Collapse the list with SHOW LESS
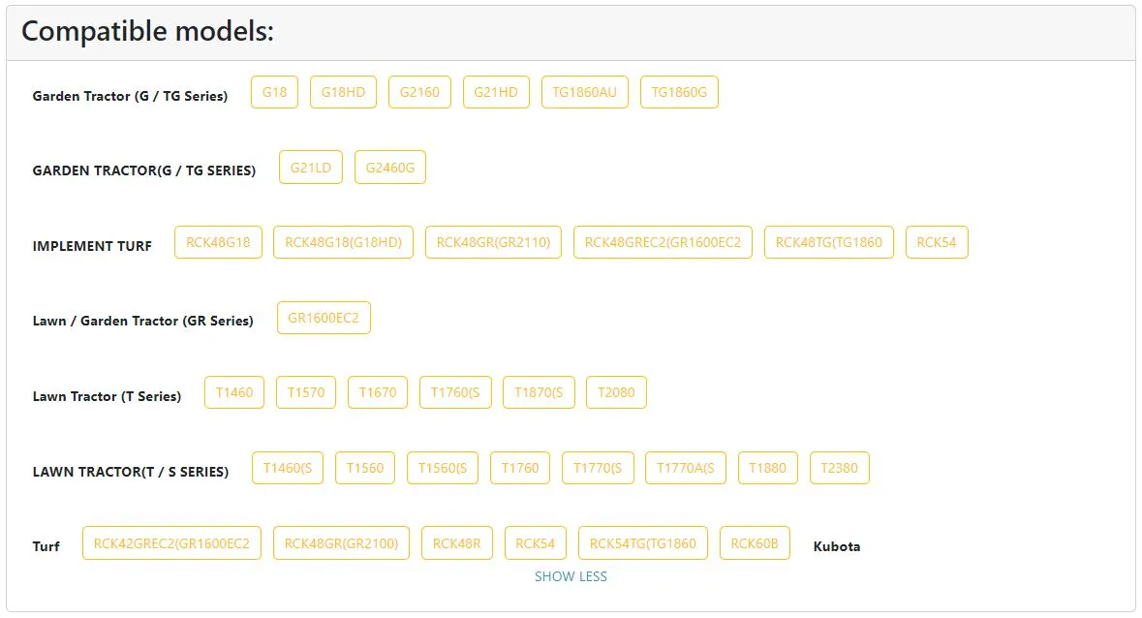Viewport: 1142px width, 618px height. point(571,576)
